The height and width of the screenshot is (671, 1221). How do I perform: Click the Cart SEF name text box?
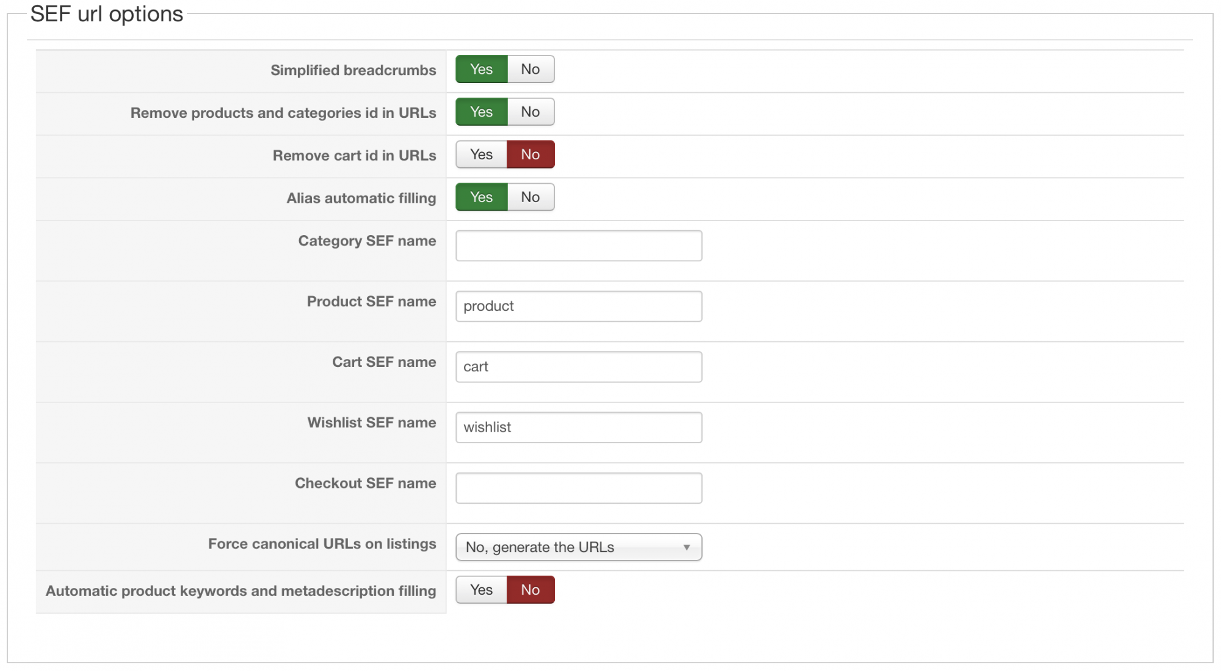coord(578,367)
